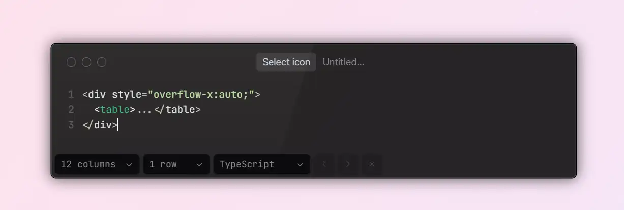Click the second circle window control
624x210 pixels.
(x=86, y=62)
